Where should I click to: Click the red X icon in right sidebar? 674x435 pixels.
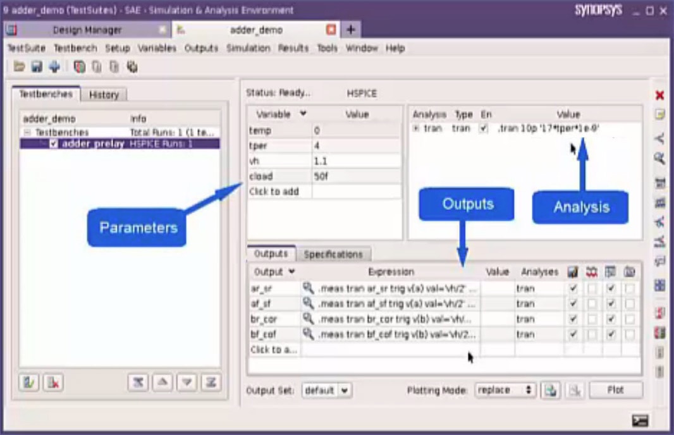click(659, 95)
